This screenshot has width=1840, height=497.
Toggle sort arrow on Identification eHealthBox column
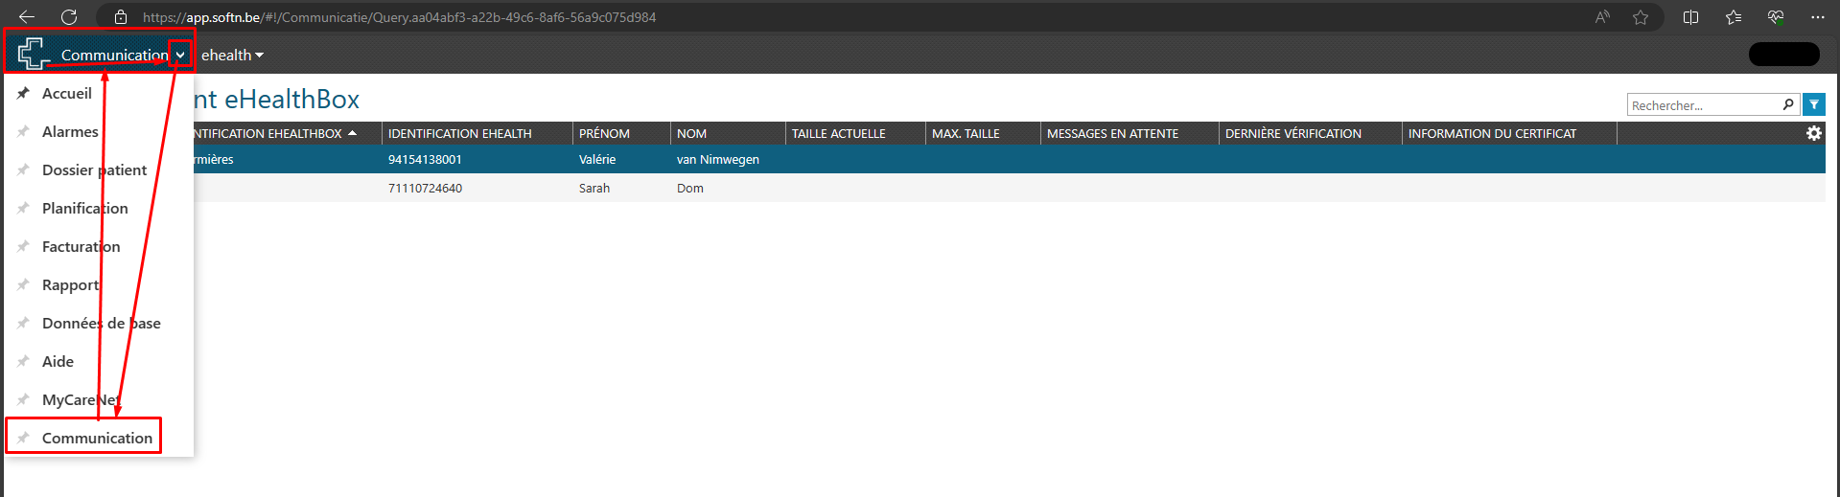point(353,133)
